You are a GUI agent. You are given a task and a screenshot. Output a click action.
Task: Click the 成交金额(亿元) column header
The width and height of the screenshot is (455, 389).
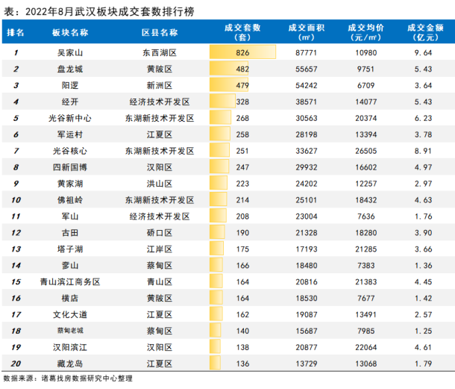pyautogui.click(x=425, y=32)
